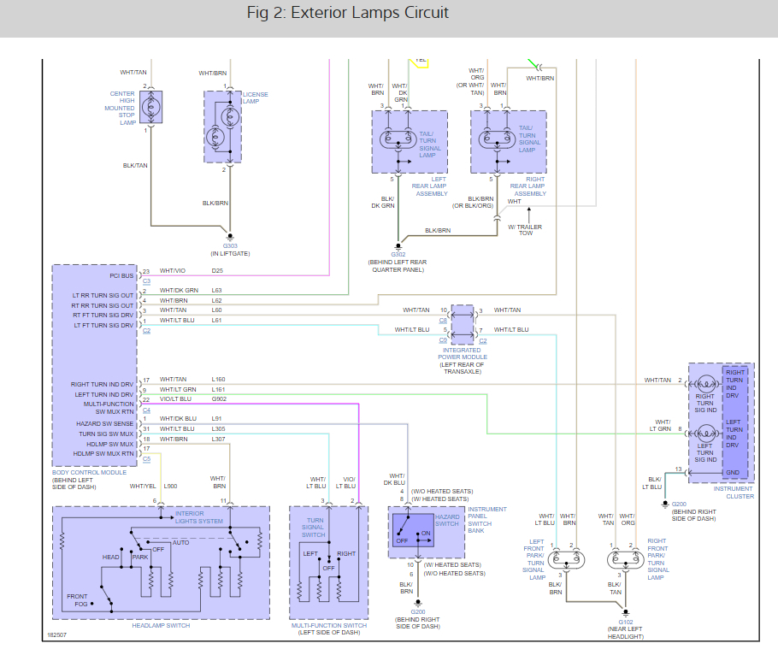Open the C2 link beside integrated power module
The image size is (778, 655).
click(x=483, y=340)
